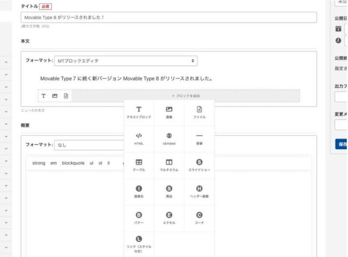The width and height of the screenshot is (348, 257).
Task: Open the publish date calendar icon
Action: pyautogui.click(x=338, y=29)
